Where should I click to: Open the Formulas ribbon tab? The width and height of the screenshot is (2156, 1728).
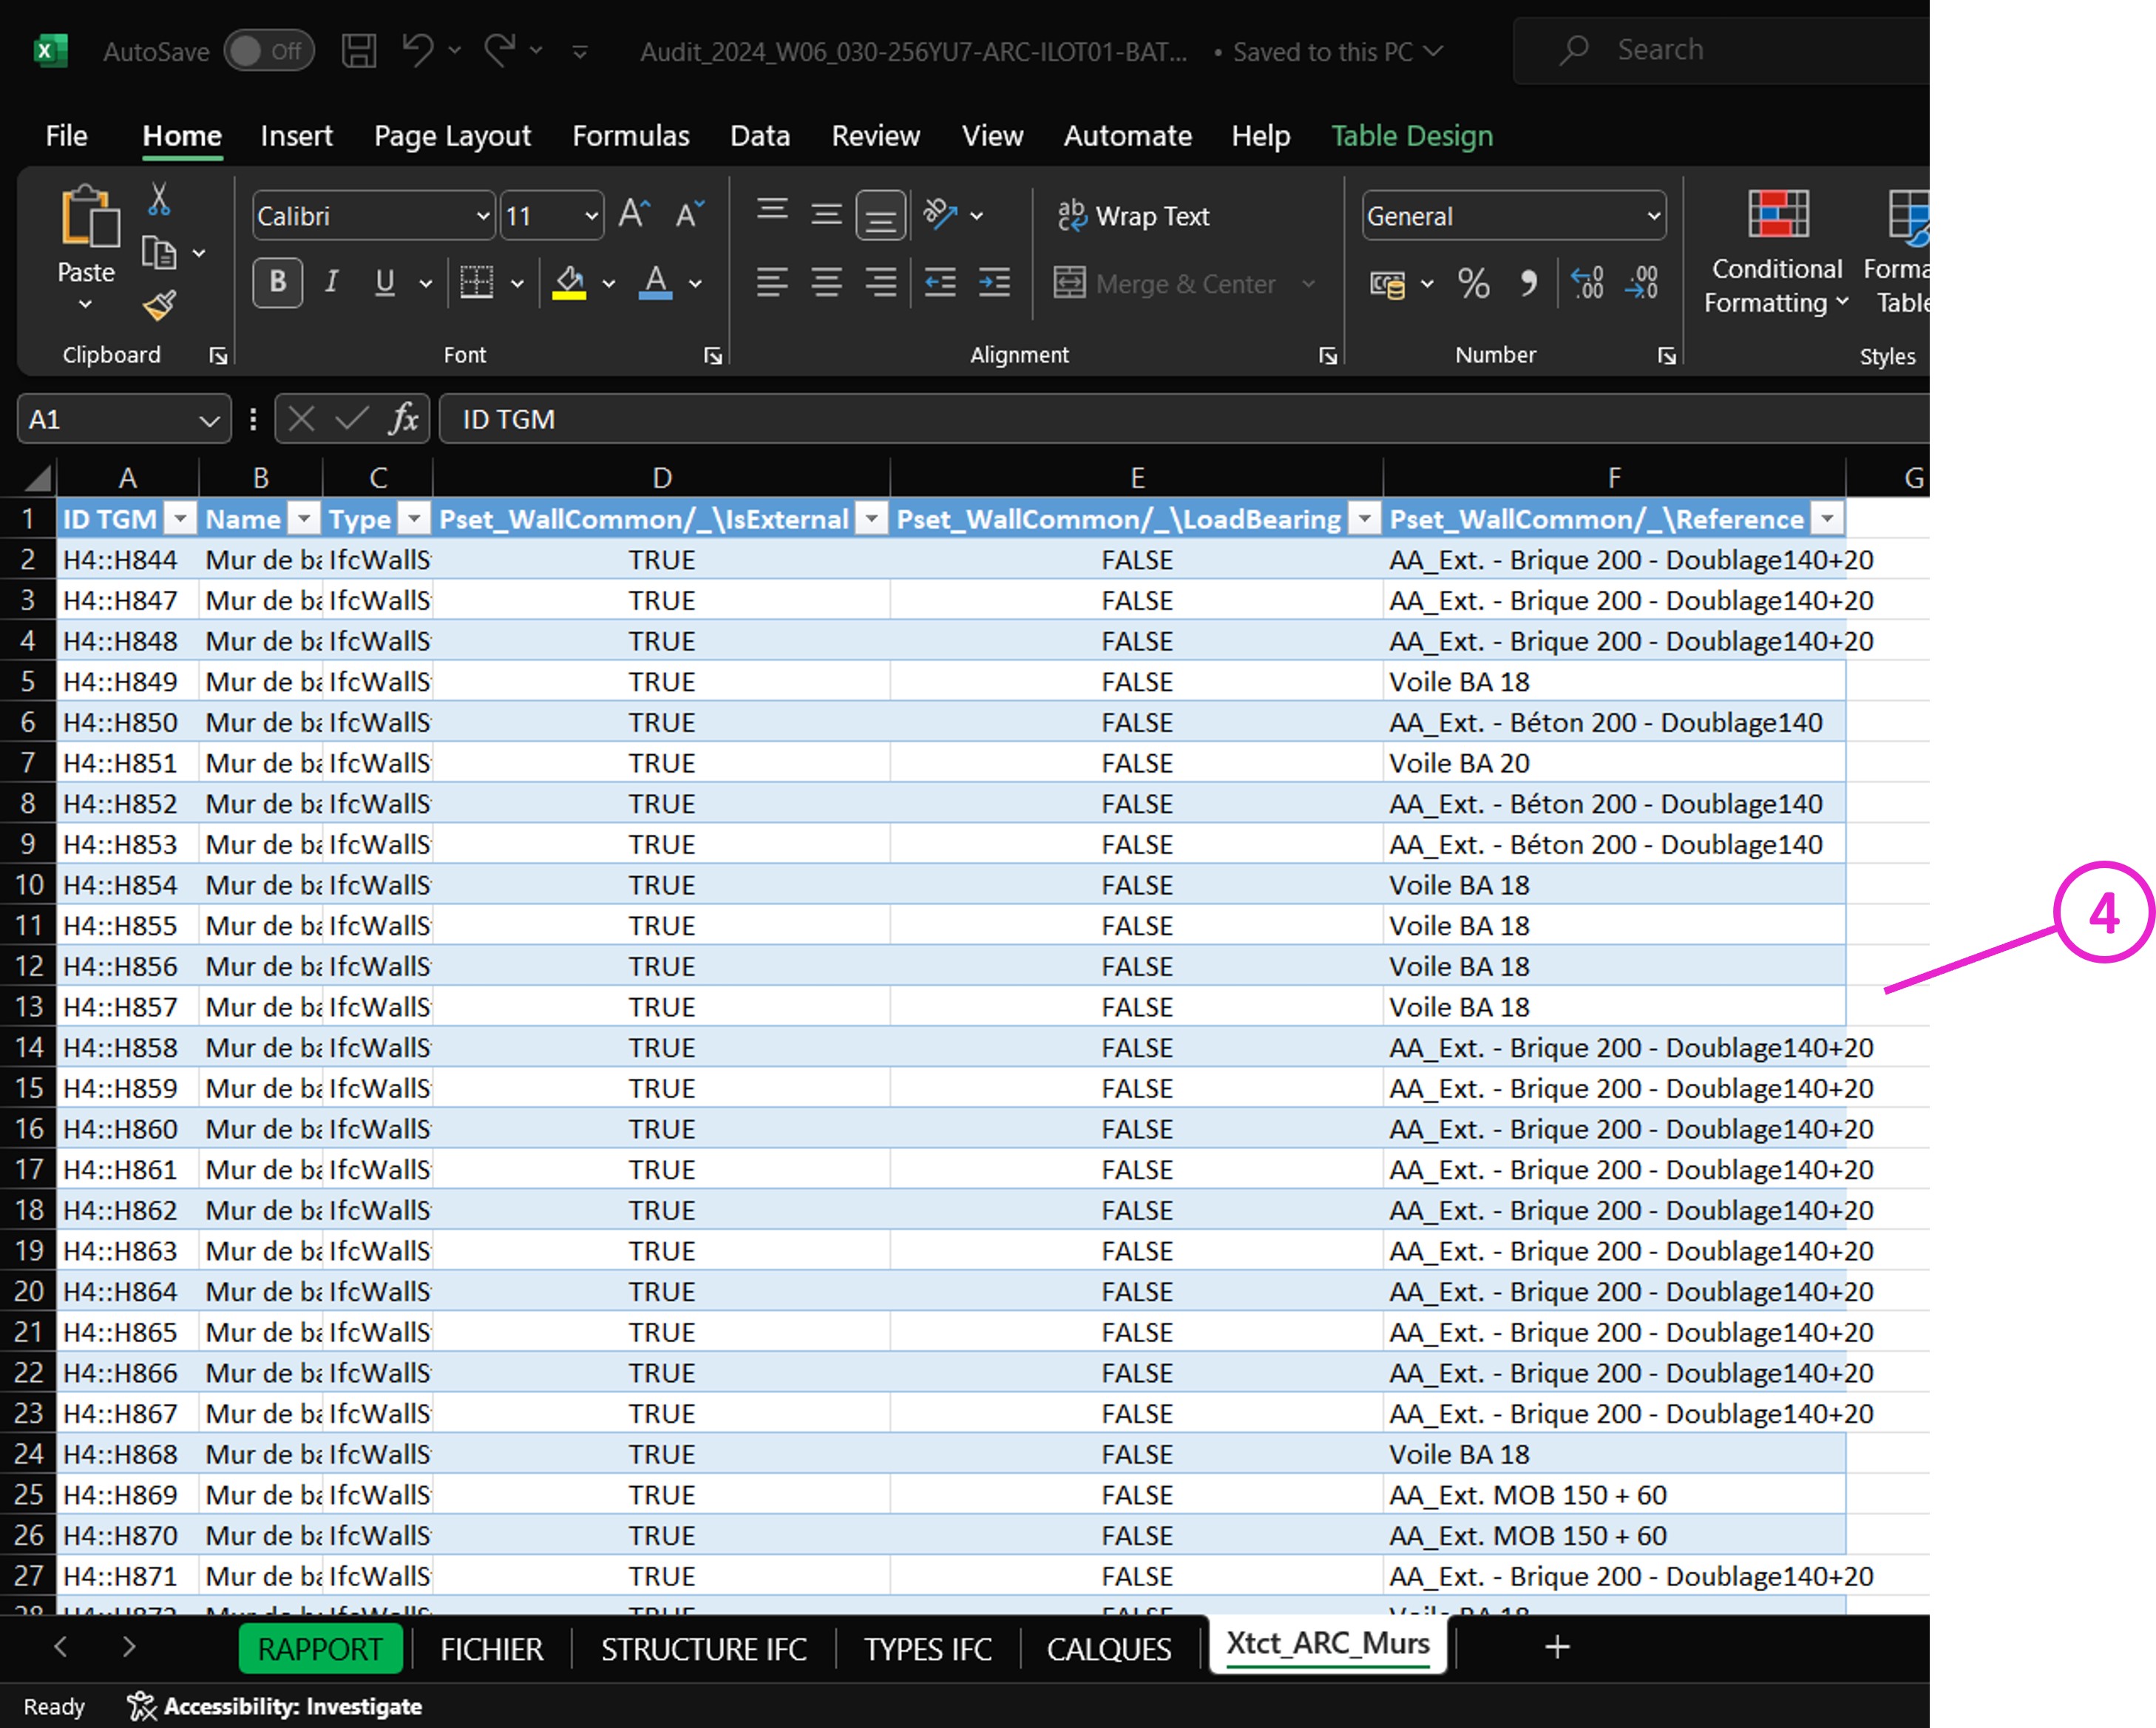tap(630, 135)
